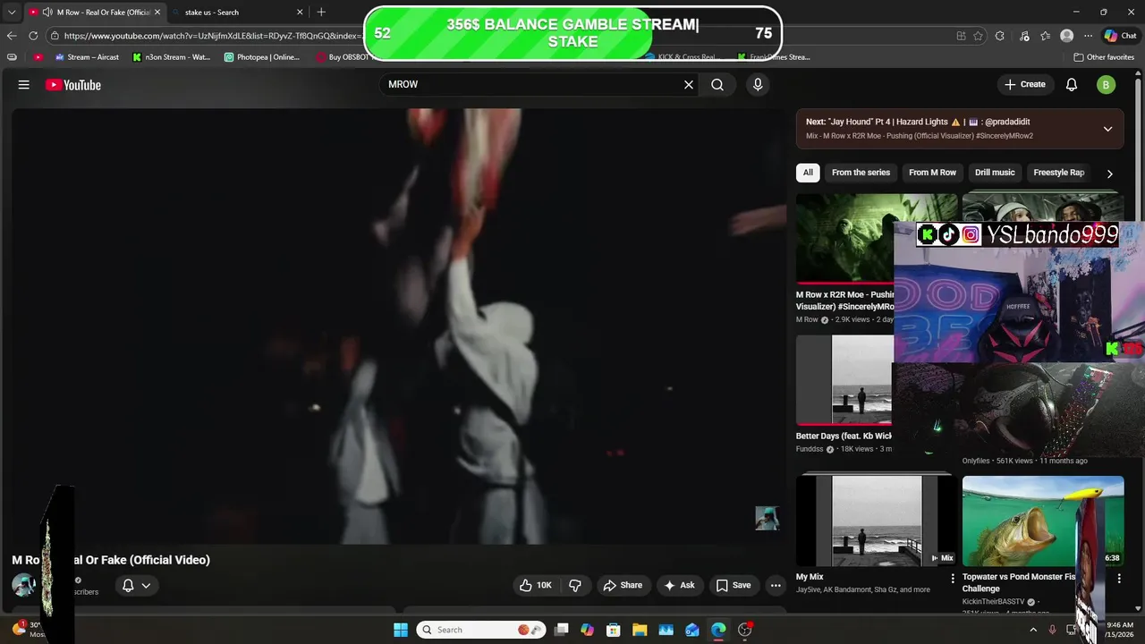
Task: Click the YouTube address bar URL
Action: [213, 36]
